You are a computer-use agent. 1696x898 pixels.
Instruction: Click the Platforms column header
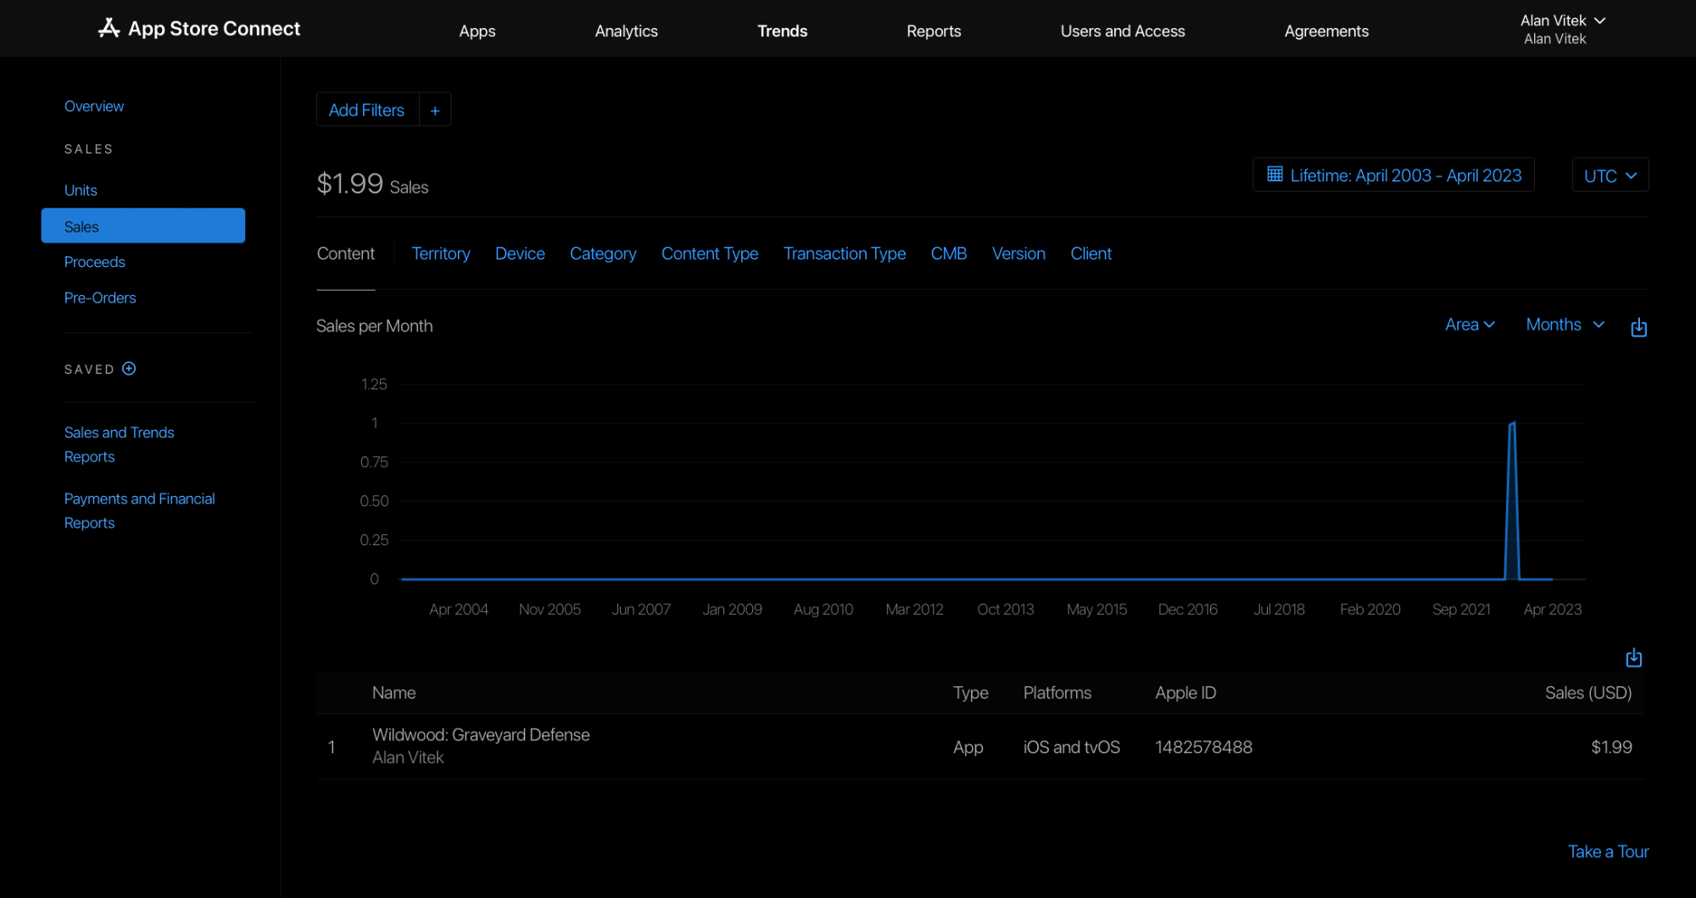[1057, 693]
